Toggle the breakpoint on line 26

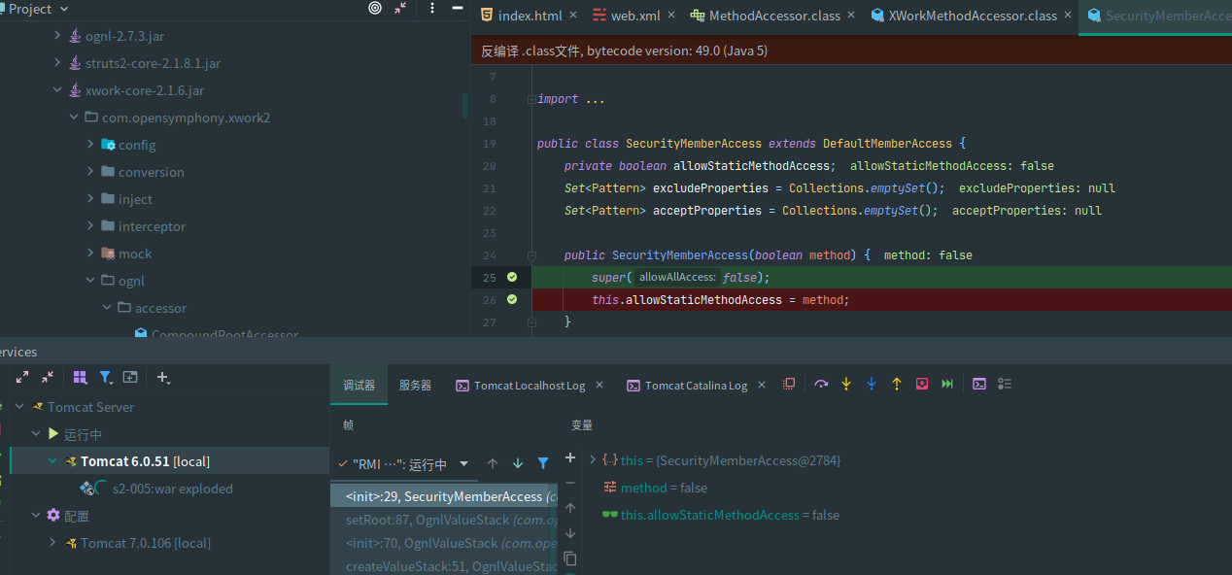pyautogui.click(x=512, y=299)
